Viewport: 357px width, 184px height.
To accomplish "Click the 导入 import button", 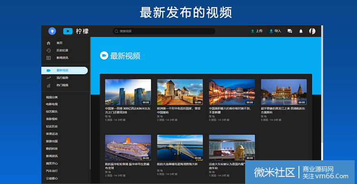I will (x=275, y=31).
